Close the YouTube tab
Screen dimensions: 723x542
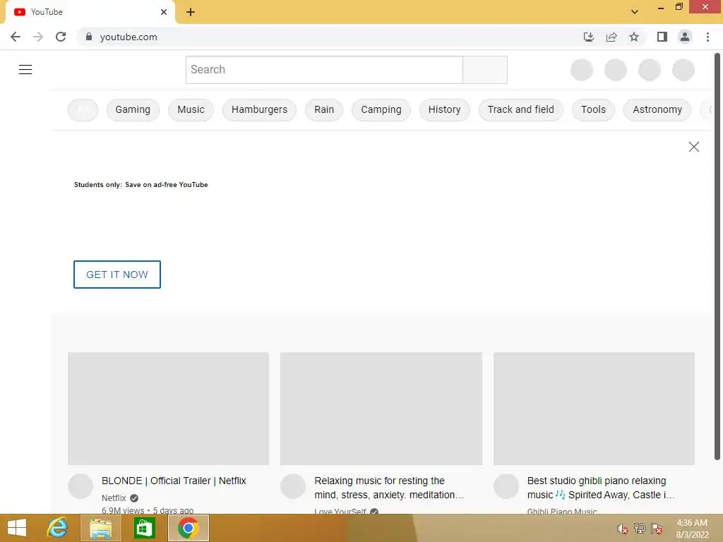(x=164, y=12)
